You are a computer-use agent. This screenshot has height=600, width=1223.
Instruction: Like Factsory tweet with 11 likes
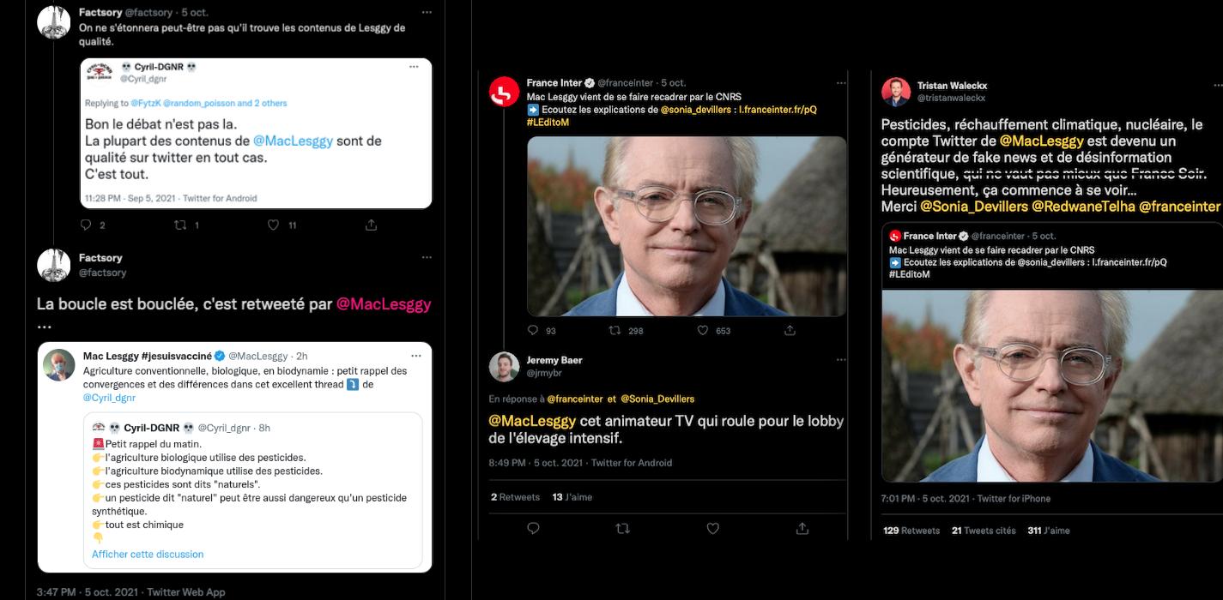tap(273, 225)
